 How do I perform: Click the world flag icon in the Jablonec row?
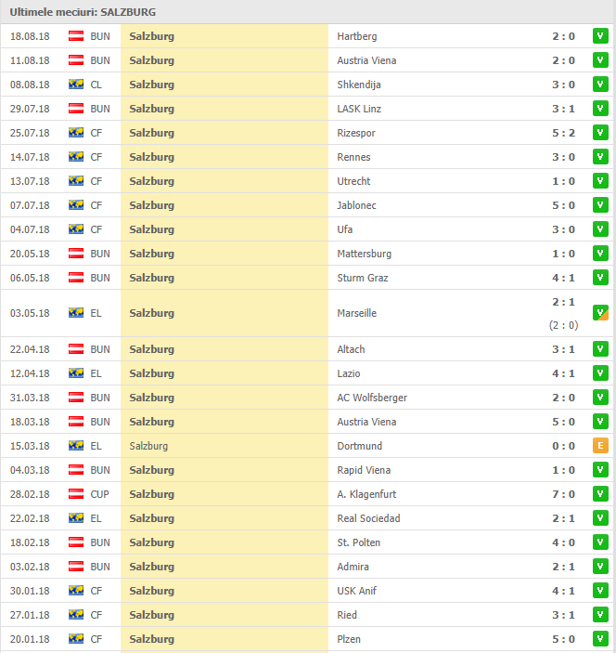click(76, 205)
